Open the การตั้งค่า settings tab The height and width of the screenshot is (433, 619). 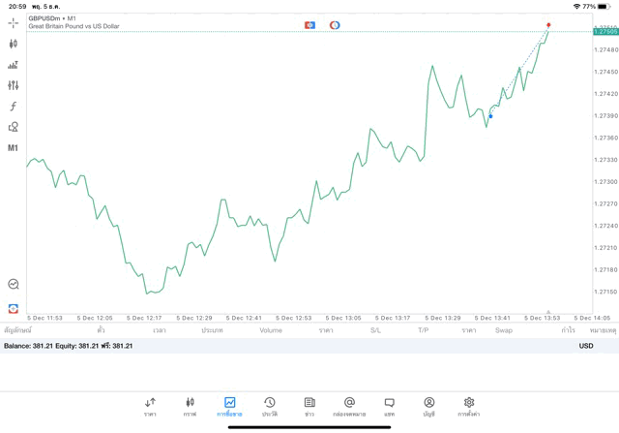click(469, 406)
